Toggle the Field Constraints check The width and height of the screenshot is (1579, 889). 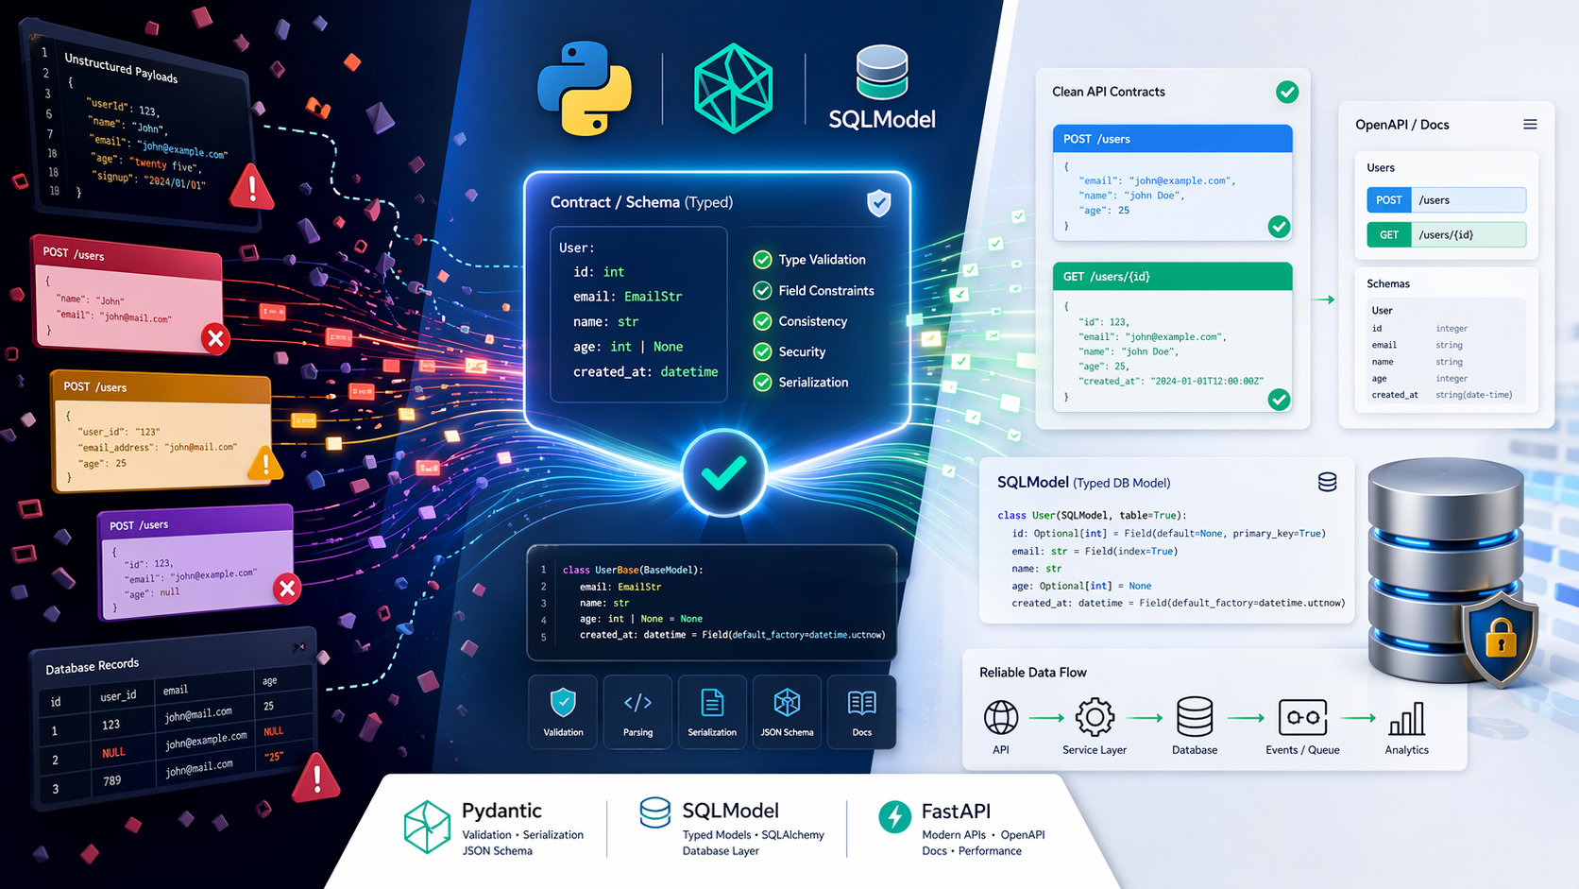point(762,291)
